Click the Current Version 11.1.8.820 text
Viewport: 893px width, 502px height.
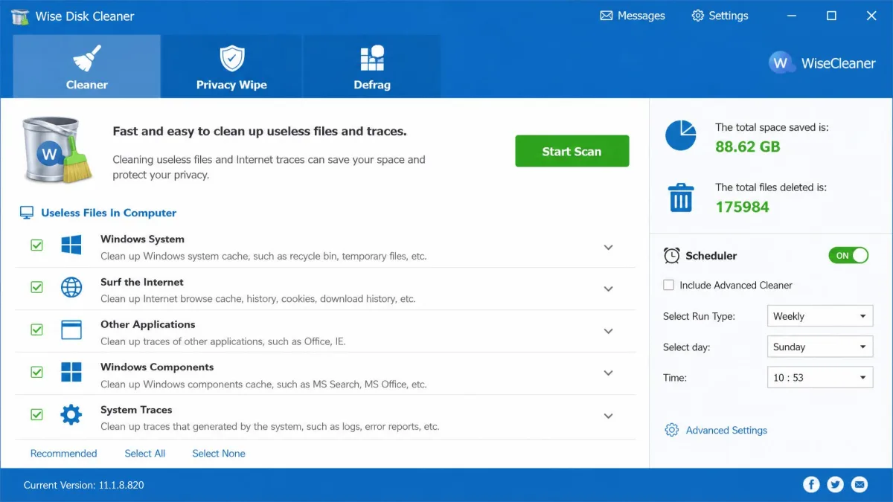click(x=84, y=485)
